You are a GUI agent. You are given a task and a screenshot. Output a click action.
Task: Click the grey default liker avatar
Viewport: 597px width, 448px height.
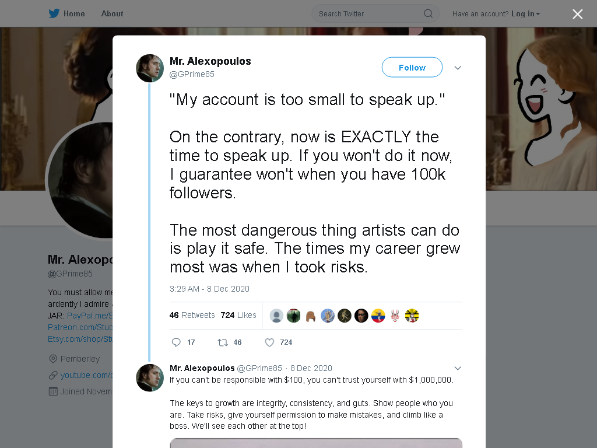[276, 316]
